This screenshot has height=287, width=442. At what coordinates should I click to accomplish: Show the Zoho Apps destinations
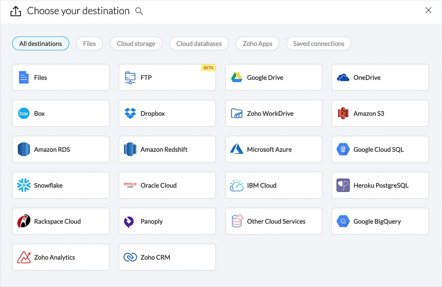click(257, 44)
